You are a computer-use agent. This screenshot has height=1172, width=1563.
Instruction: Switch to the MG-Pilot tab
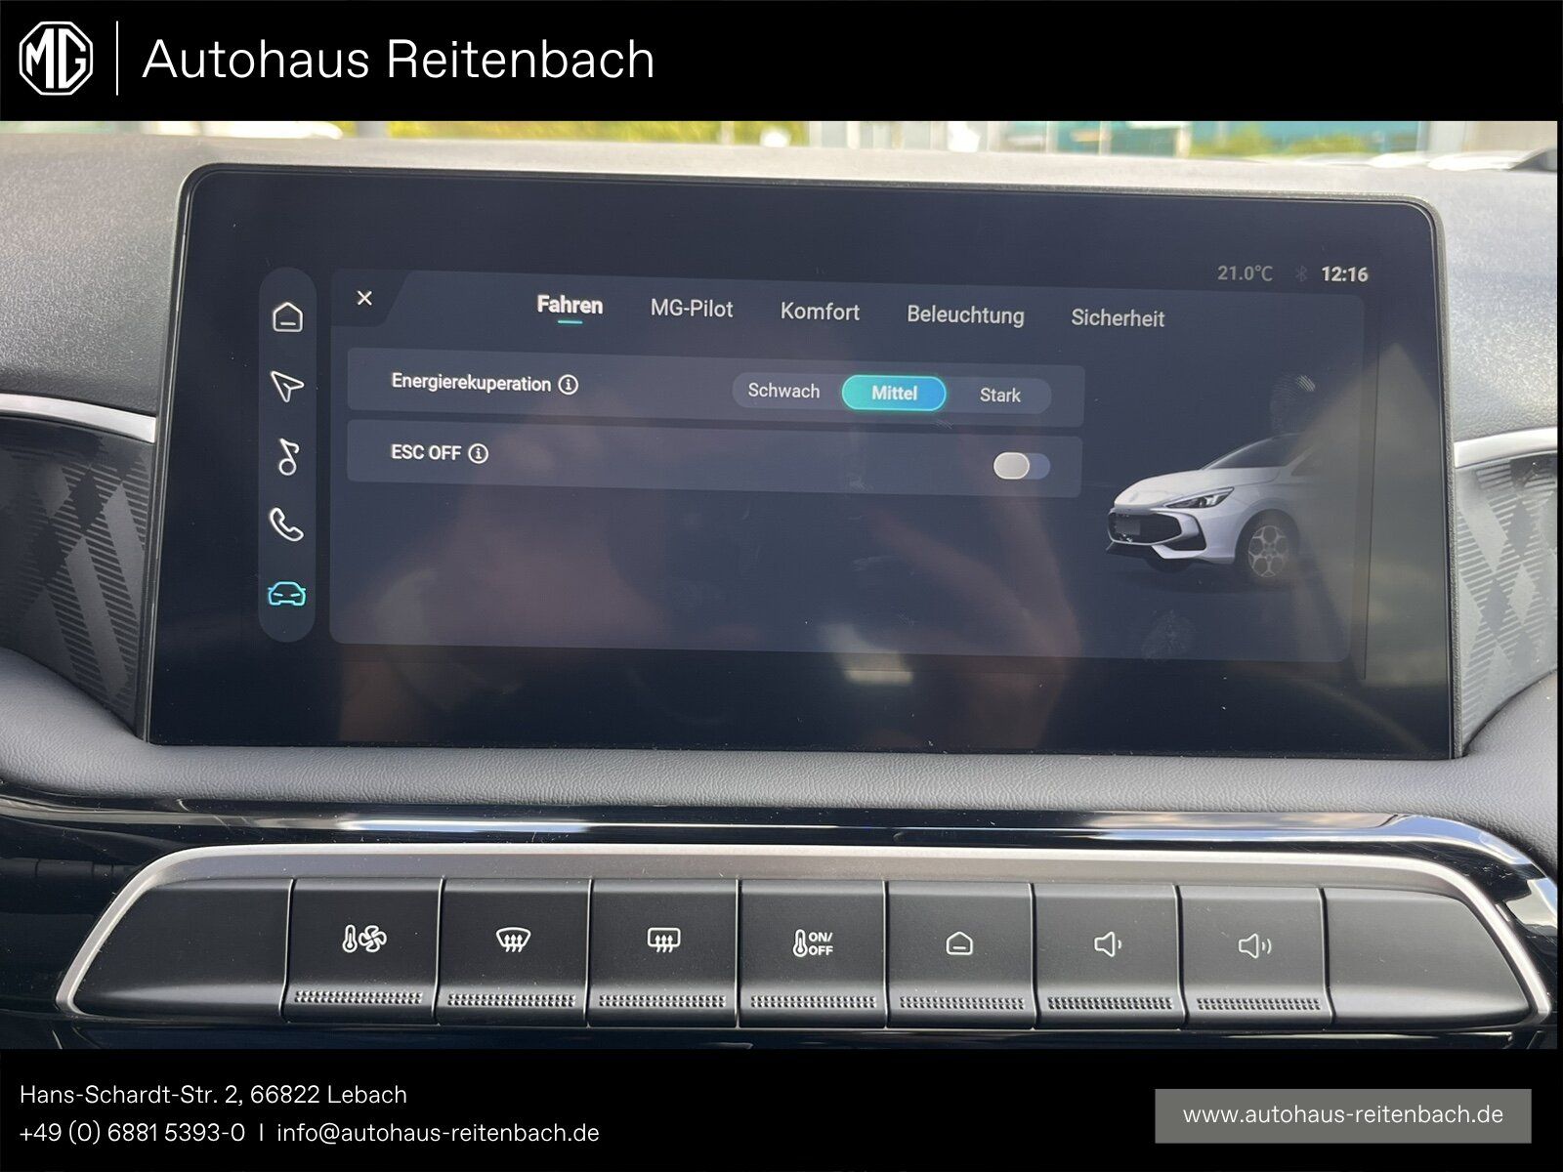[x=691, y=309]
